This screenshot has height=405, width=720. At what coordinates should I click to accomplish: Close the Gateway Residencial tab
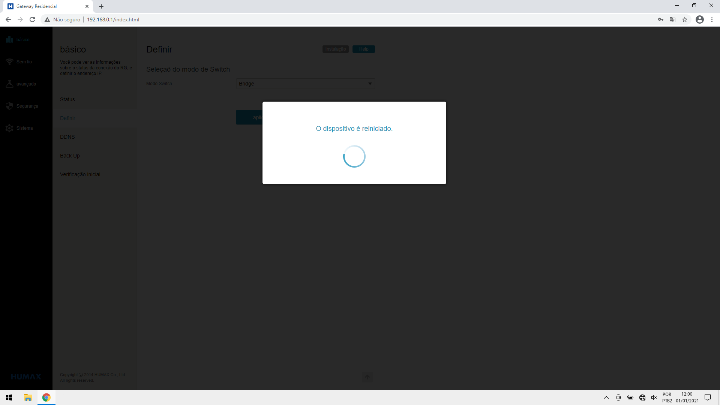(87, 6)
